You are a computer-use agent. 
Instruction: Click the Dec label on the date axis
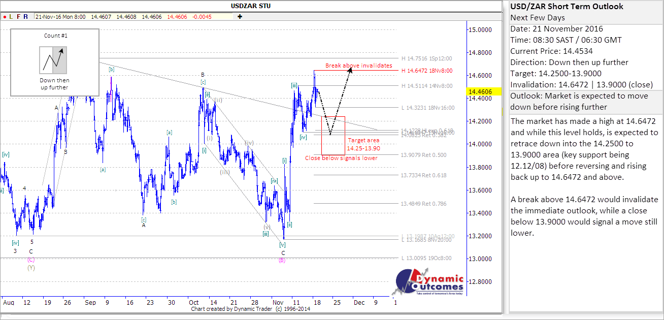point(359,302)
